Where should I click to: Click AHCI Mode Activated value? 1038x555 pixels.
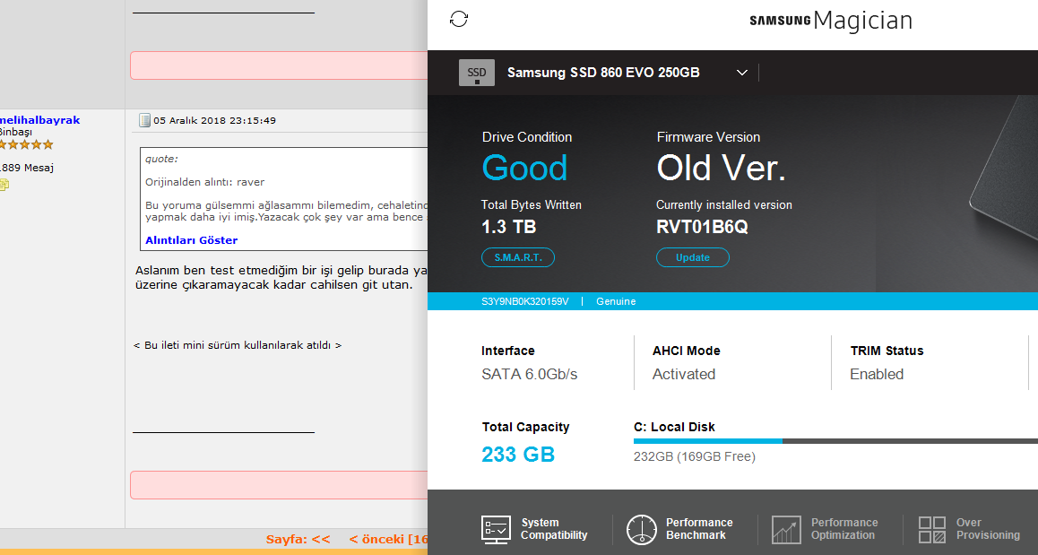pyautogui.click(x=684, y=374)
